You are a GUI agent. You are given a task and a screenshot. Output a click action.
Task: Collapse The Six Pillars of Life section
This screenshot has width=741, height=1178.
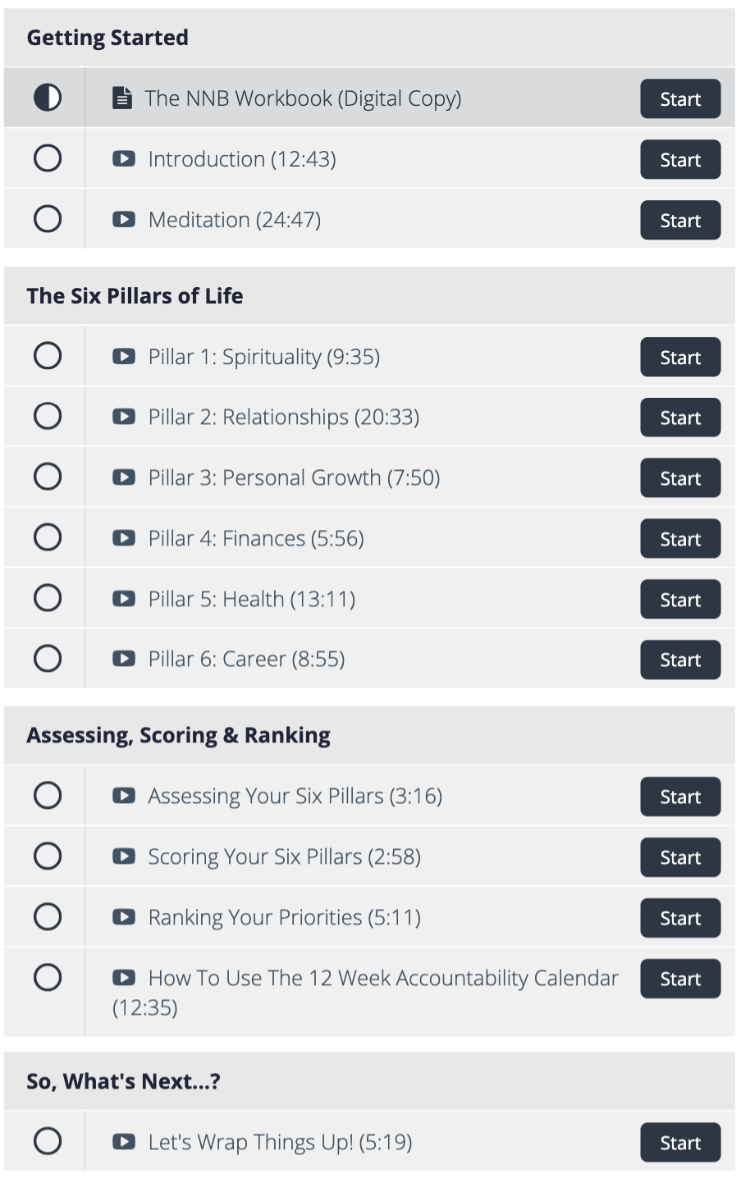click(x=135, y=296)
